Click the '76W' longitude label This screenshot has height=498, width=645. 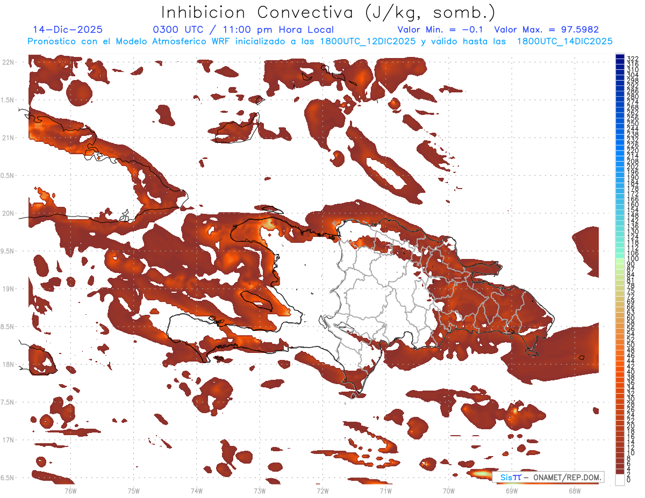click(x=70, y=490)
